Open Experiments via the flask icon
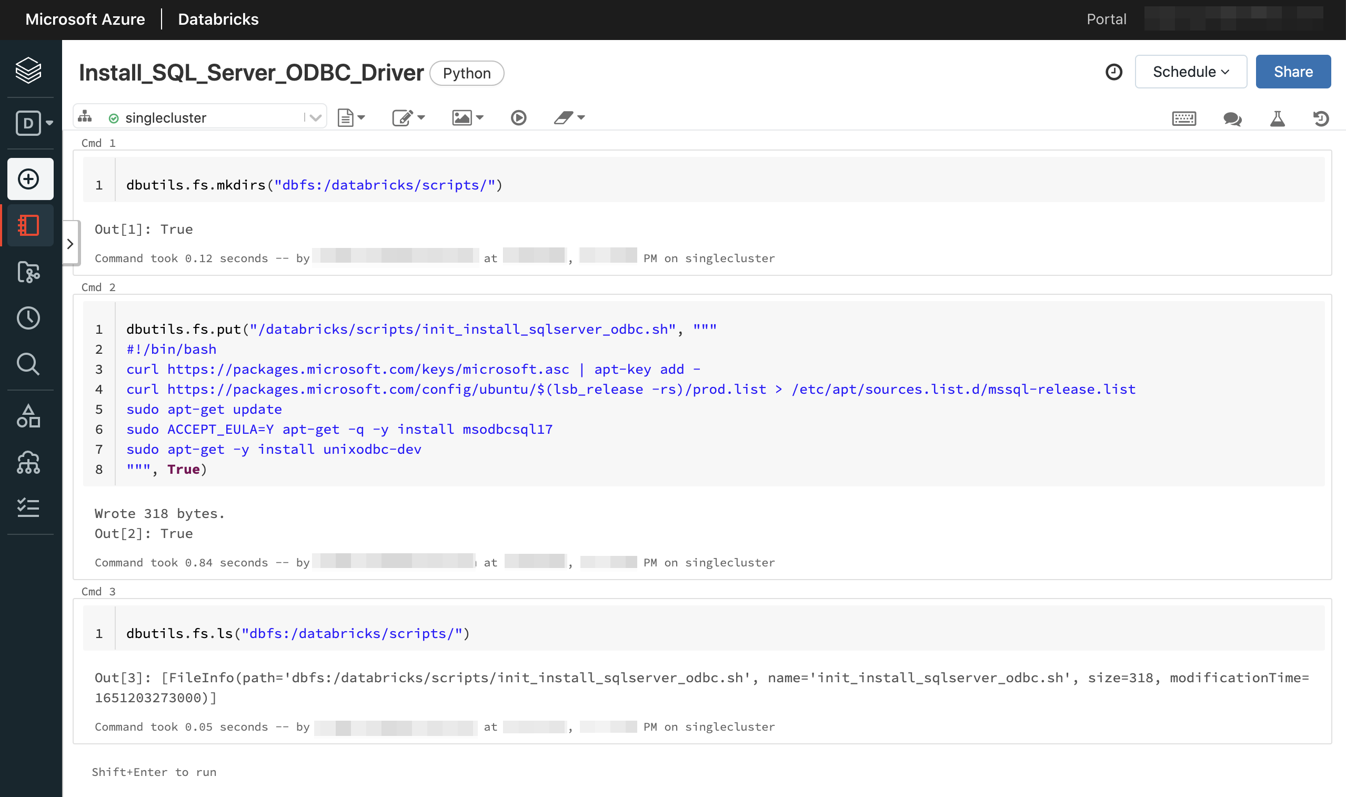The image size is (1346, 797). (1278, 118)
